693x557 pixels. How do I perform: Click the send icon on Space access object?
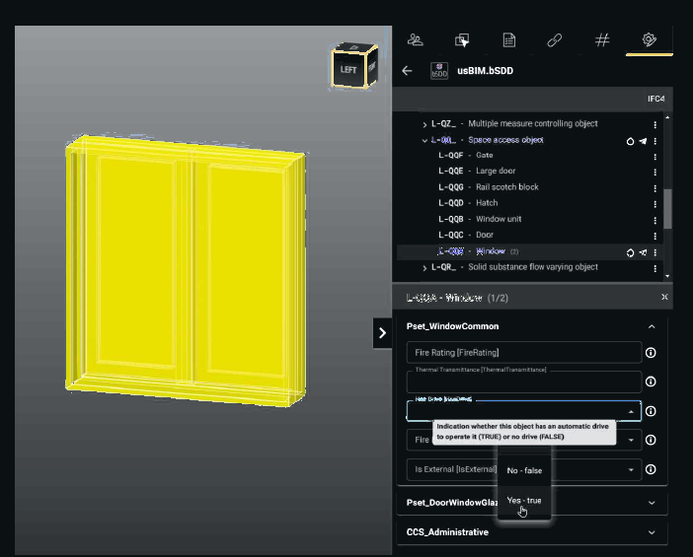643,141
